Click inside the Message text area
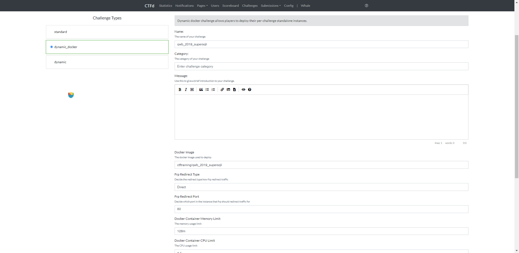 tap(321, 117)
